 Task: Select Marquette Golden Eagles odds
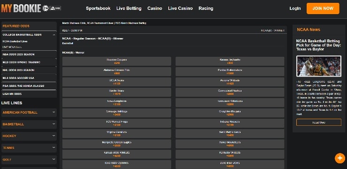click(x=117, y=144)
